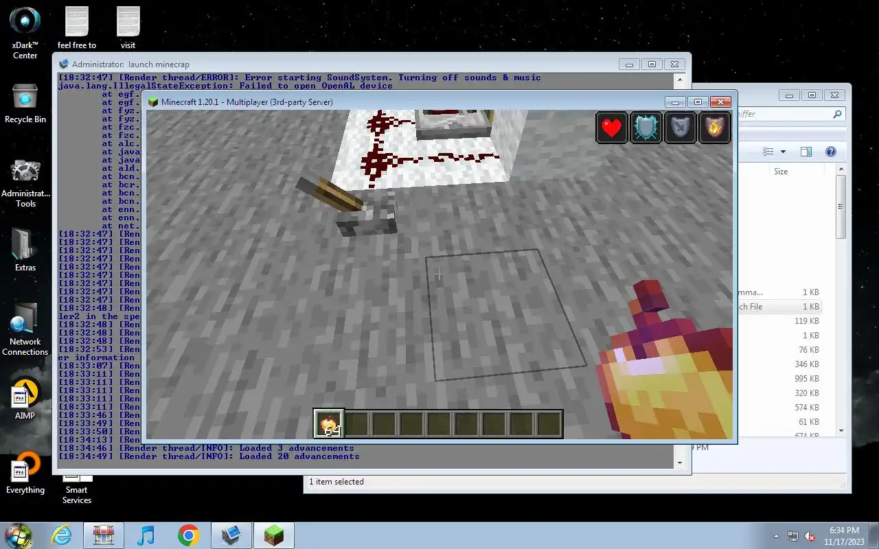Click the muted volume icon in system tray
879x549 pixels.
[x=810, y=536]
